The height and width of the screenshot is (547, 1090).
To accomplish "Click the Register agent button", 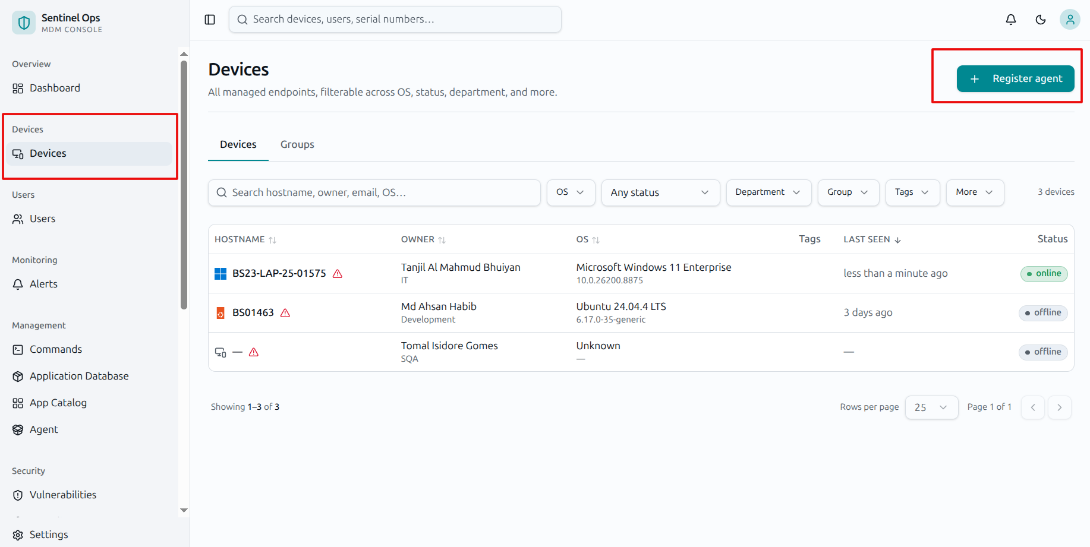I will [x=1015, y=78].
